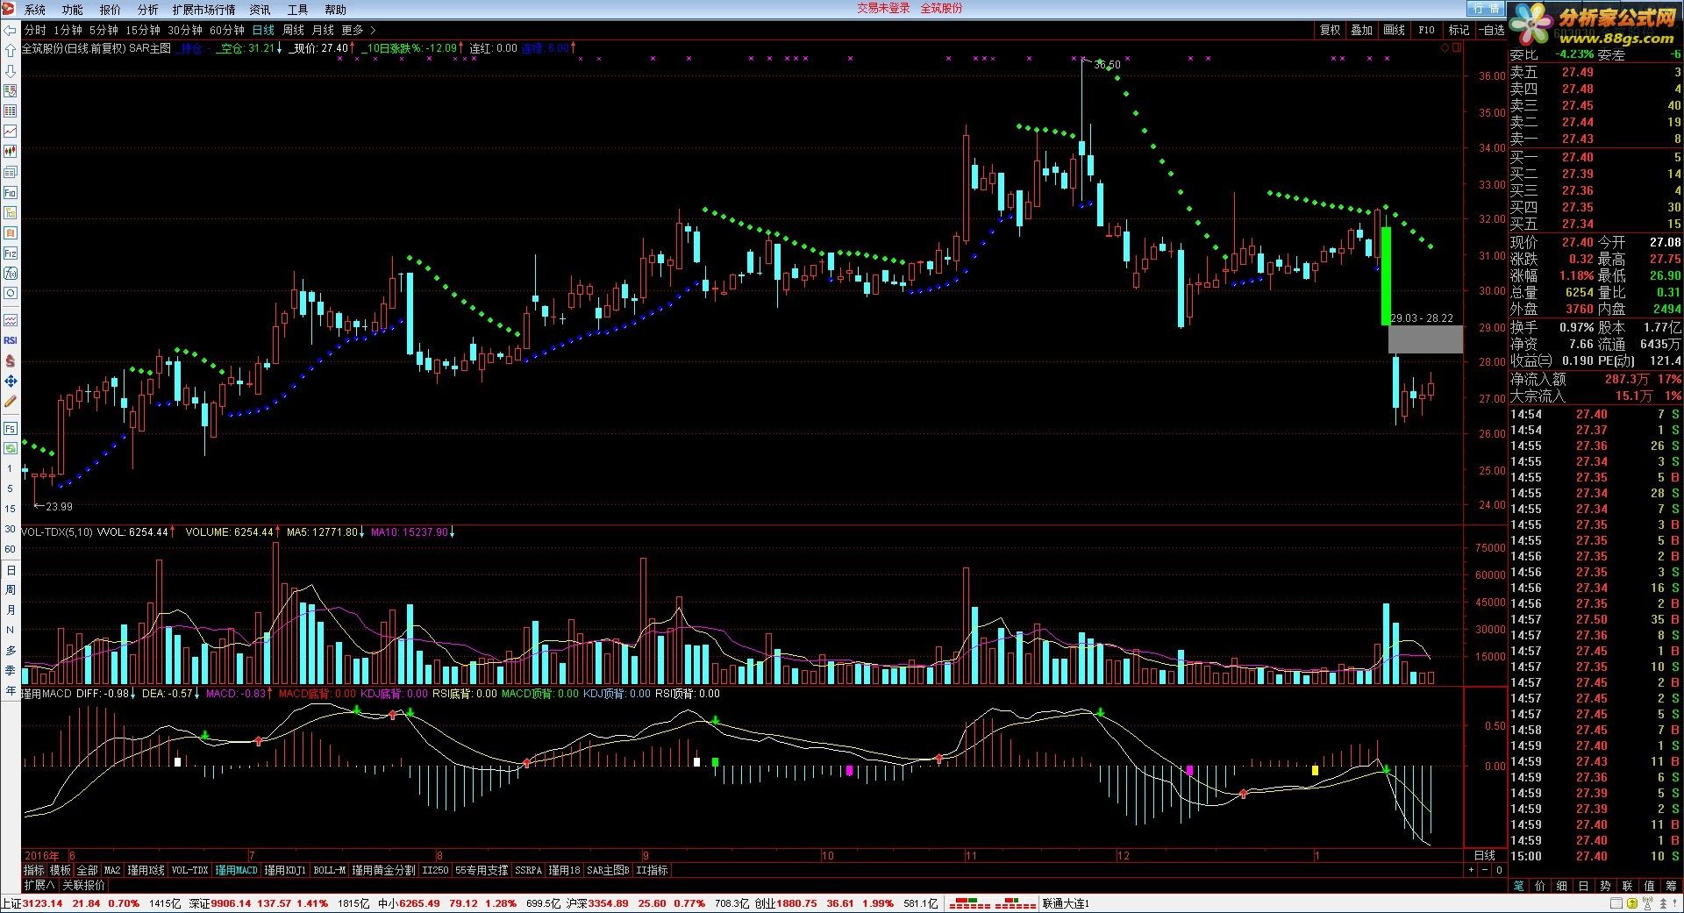Click the 价 button at bottom right
Image resolution: width=1684 pixels, height=913 pixels.
[1540, 886]
